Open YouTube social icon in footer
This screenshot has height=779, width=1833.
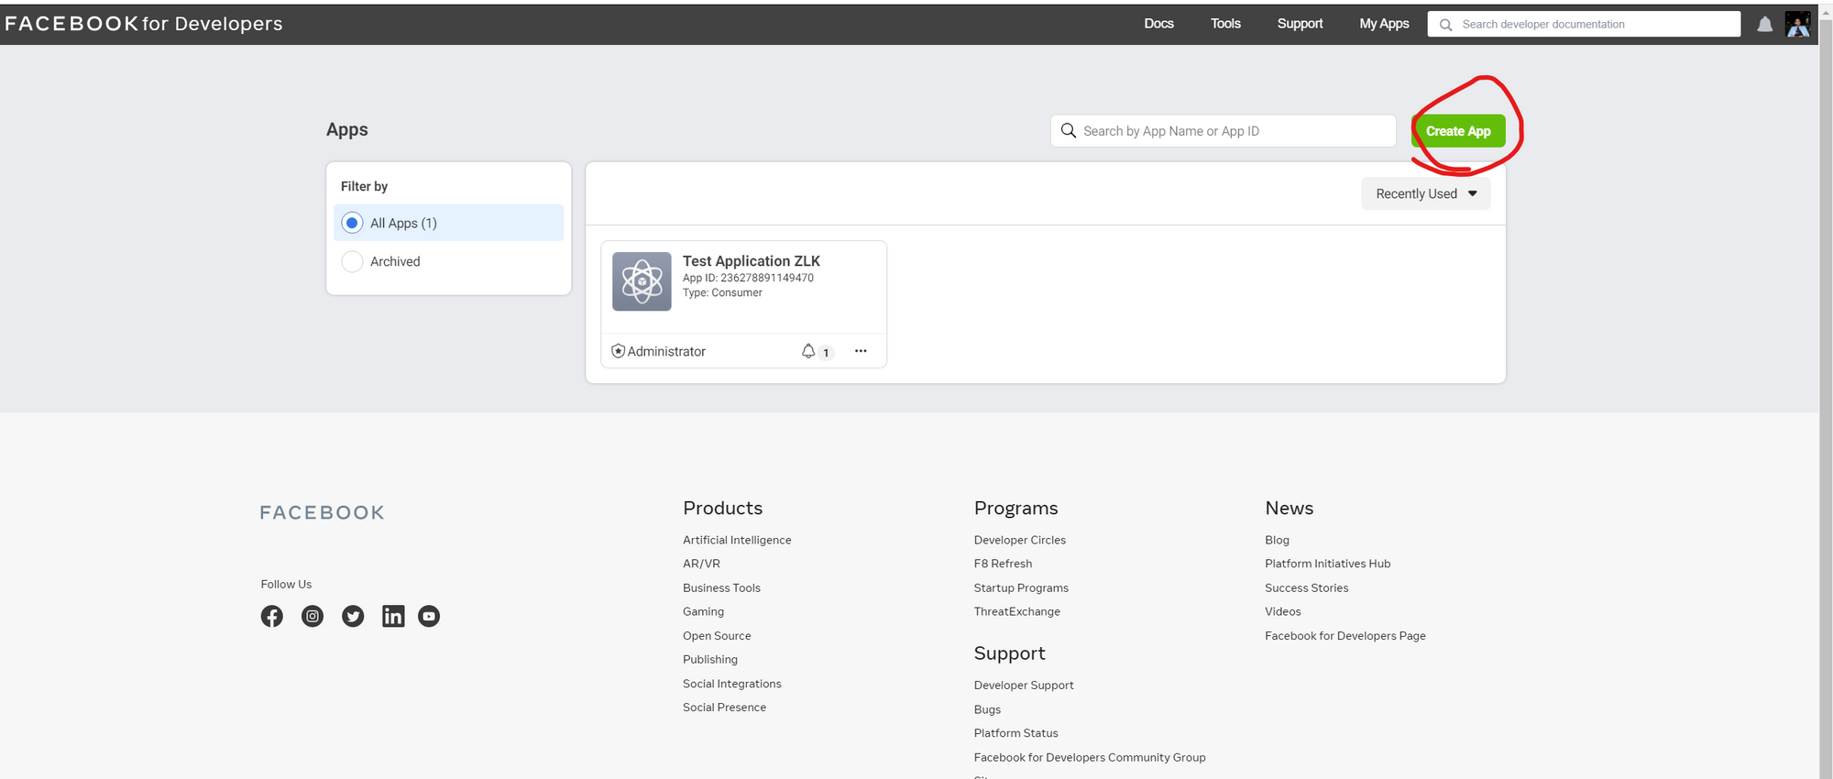429,616
